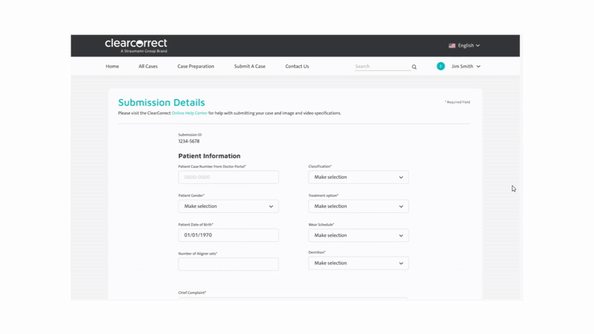Open the English language dropdown
Screen dimensions: 594x334
(x=465, y=45)
